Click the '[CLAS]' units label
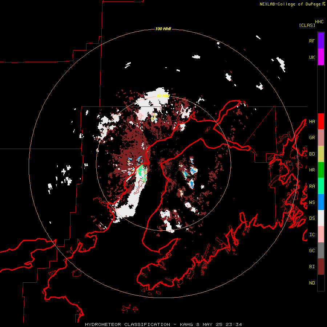Screen dimensions: 327x327 (x=307, y=25)
